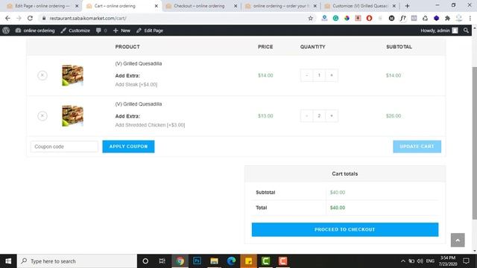Click the Add Shredded Chicken [+$3.00] text

150,125
